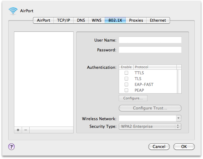The height and width of the screenshot is (159, 203).
Task: Enable the PEAP protocol checkbox
Action: [126, 90]
